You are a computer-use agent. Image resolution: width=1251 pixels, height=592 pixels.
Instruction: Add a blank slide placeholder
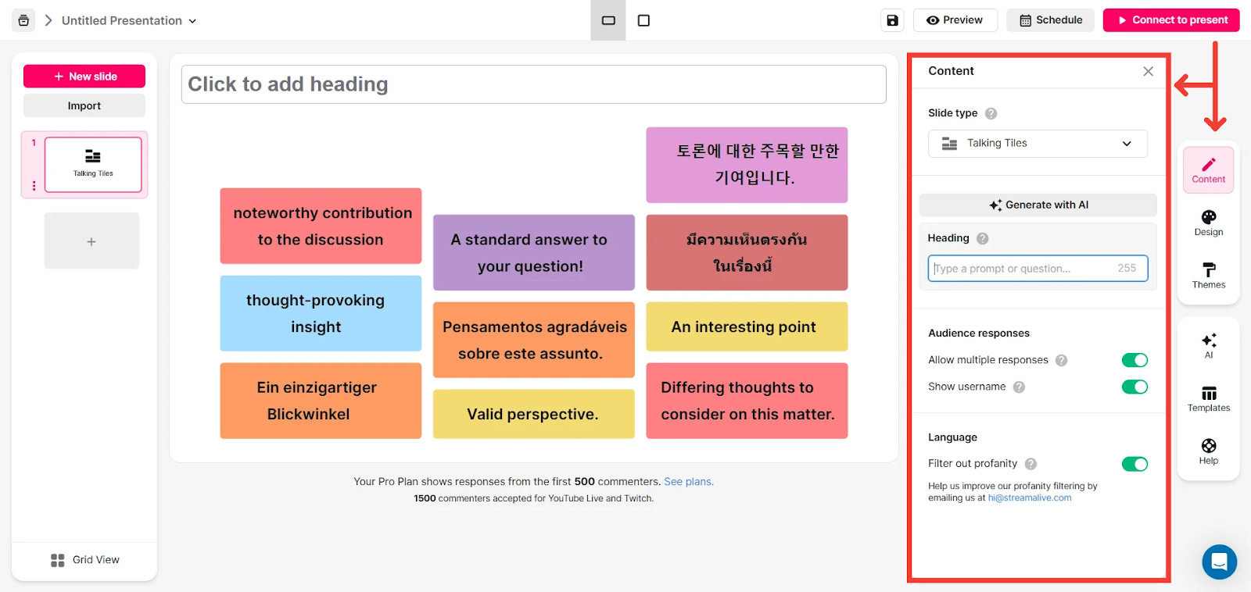tap(91, 241)
